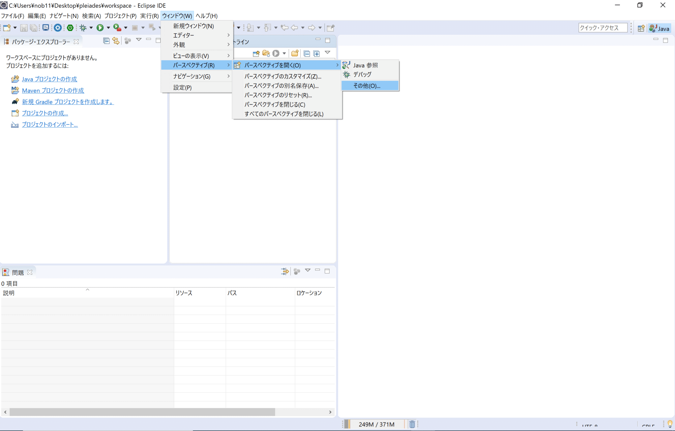675x431 pixels.
Task: Click the Java プロジェクトの作成 link
Action: pyautogui.click(x=49, y=79)
